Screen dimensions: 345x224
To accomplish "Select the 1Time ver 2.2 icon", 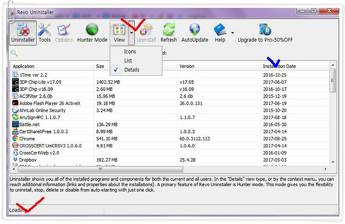I will (x=15, y=75).
